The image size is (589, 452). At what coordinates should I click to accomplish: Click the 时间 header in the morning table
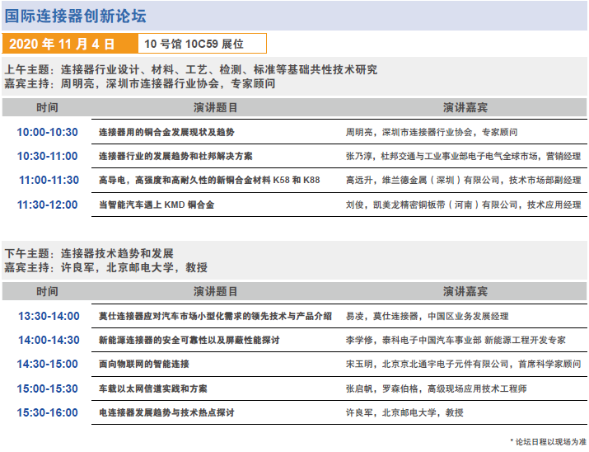(47, 107)
